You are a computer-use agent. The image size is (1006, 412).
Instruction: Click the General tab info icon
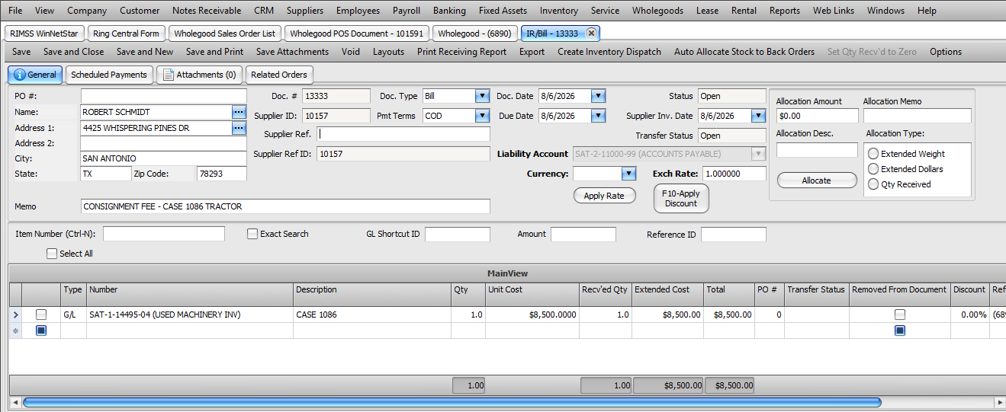[20, 75]
